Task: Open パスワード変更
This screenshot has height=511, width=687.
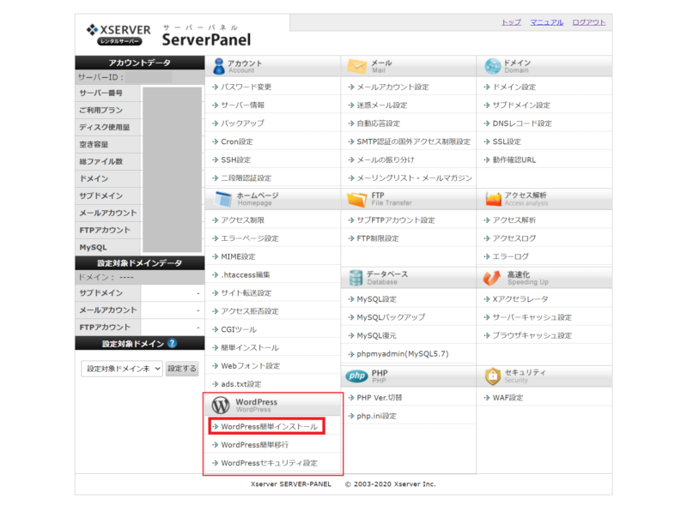Action: [x=246, y=87]
